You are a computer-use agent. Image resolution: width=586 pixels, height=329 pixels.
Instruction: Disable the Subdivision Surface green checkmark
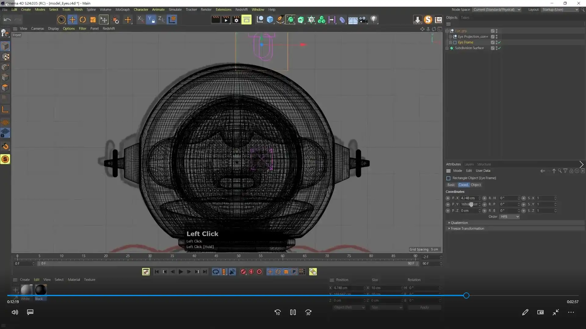[499, 48]
